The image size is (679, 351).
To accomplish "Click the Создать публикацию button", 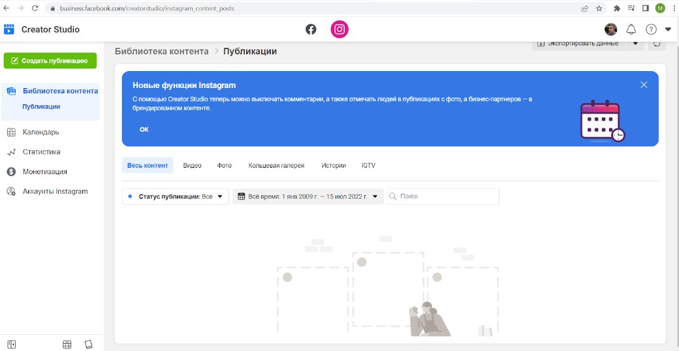I will [x=50, y=61].
